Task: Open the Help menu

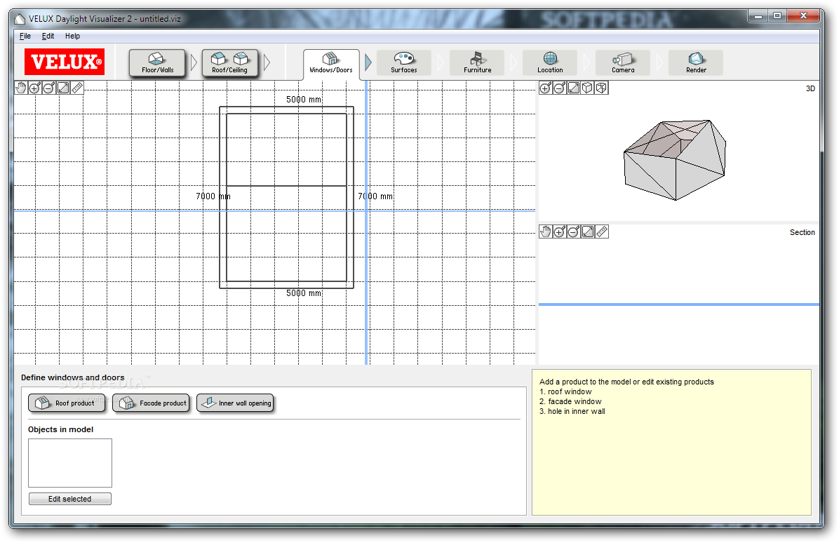Action: pos(73,36)
